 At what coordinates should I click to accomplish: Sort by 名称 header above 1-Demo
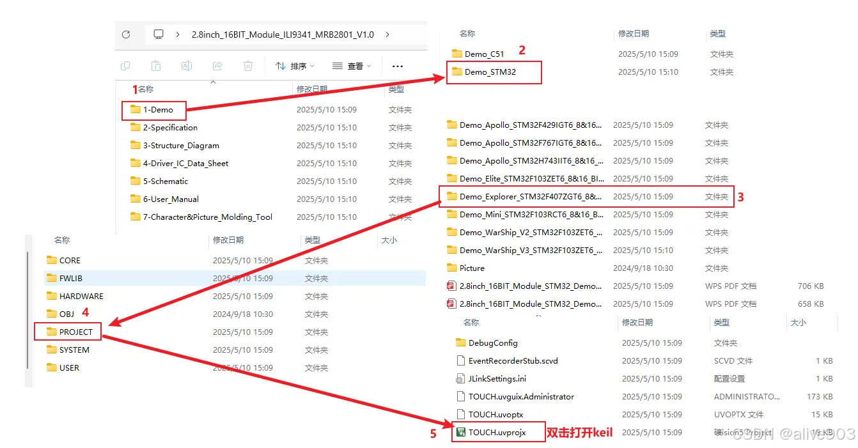pos(146,89)
